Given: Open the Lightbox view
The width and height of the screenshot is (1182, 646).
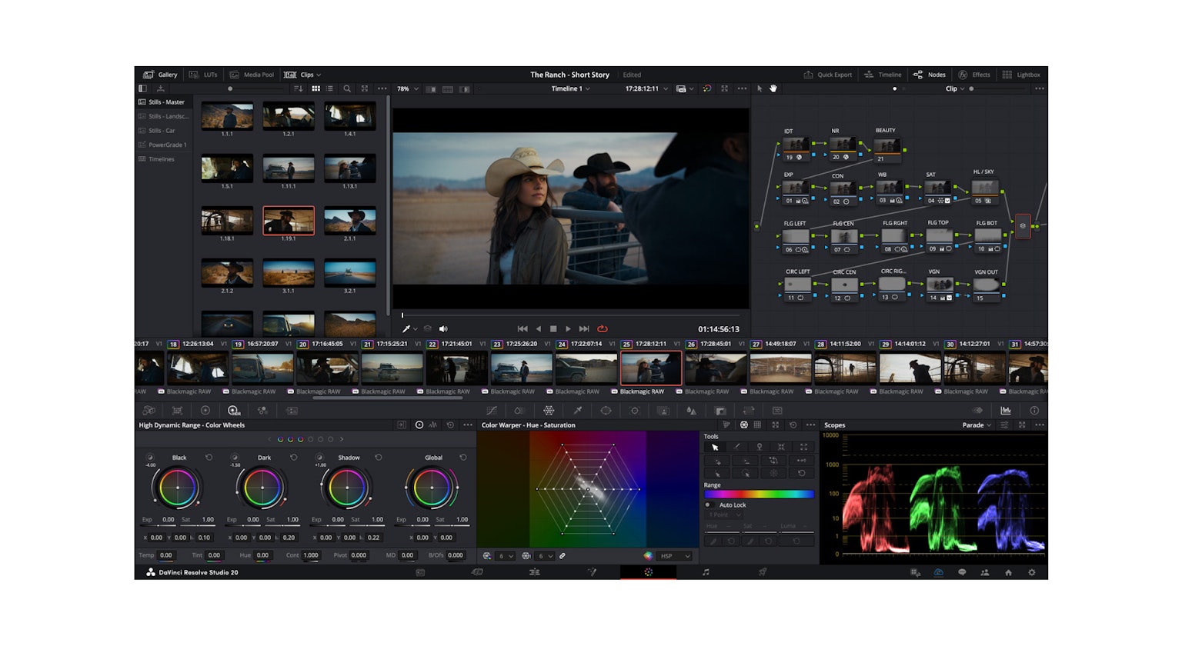Looking at the screenshot, I should [x=1021, y=75].
